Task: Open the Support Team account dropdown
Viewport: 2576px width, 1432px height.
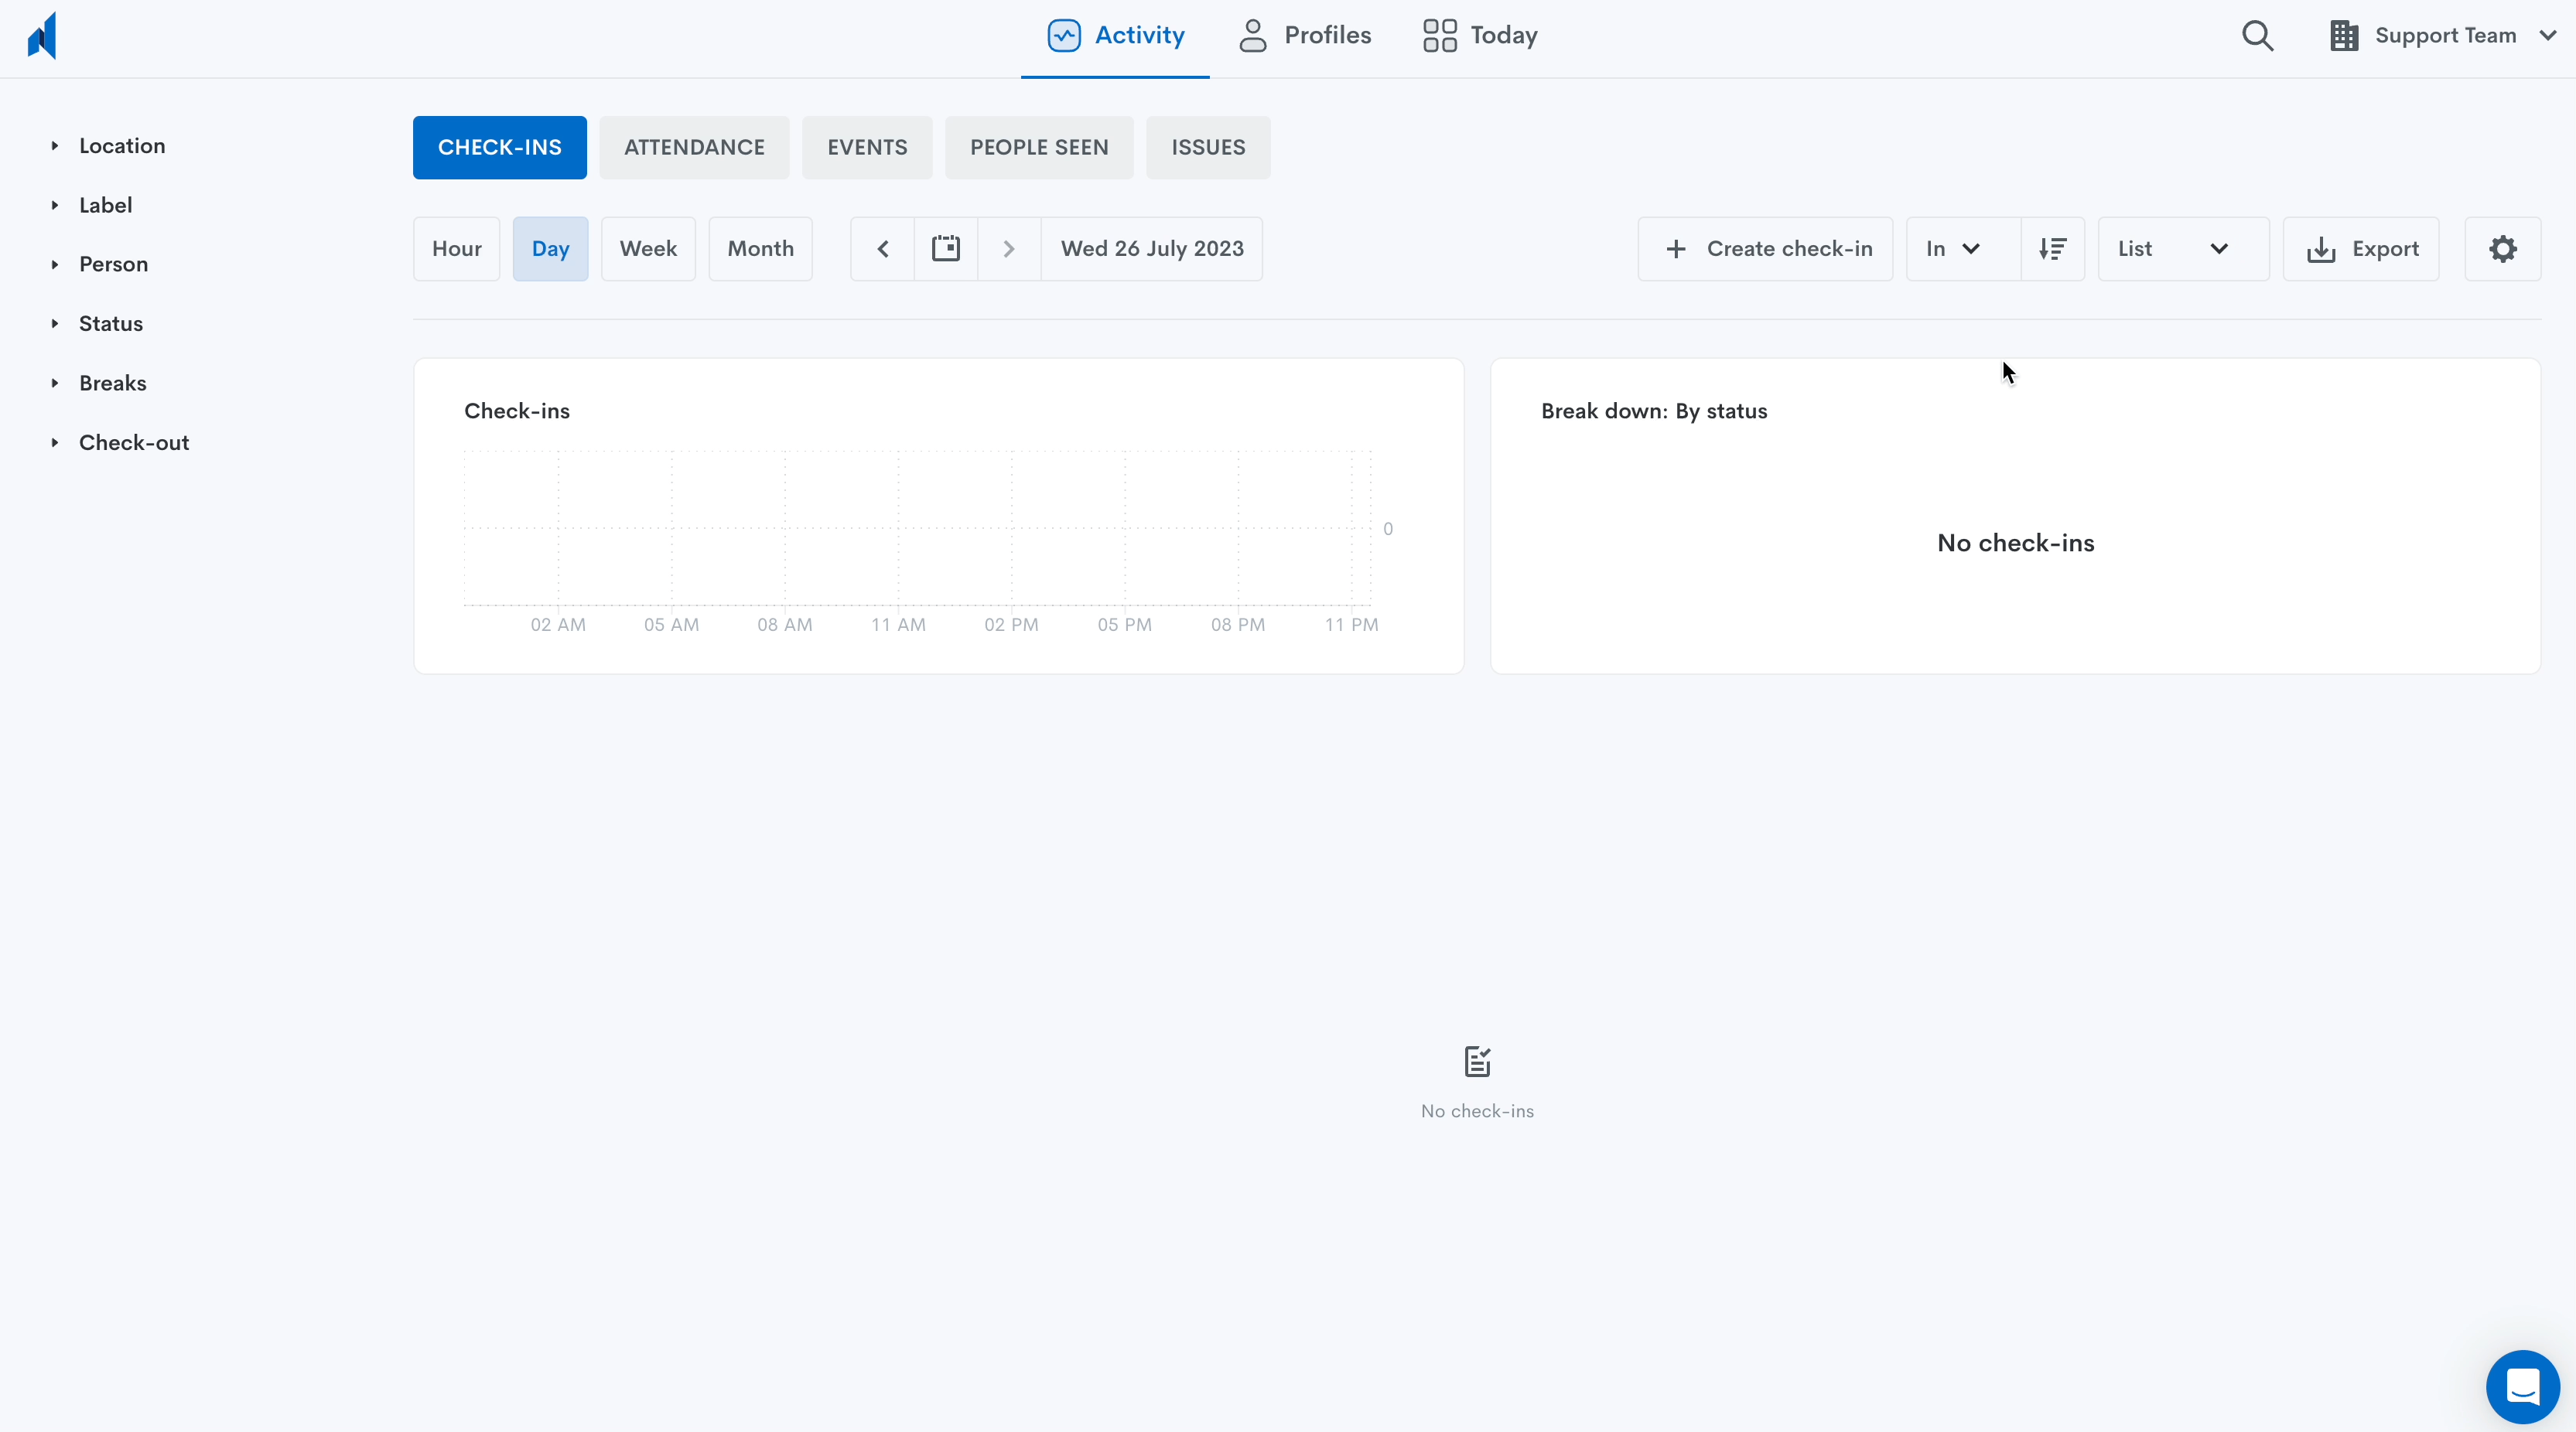Action: click(x=2443, y=36)
